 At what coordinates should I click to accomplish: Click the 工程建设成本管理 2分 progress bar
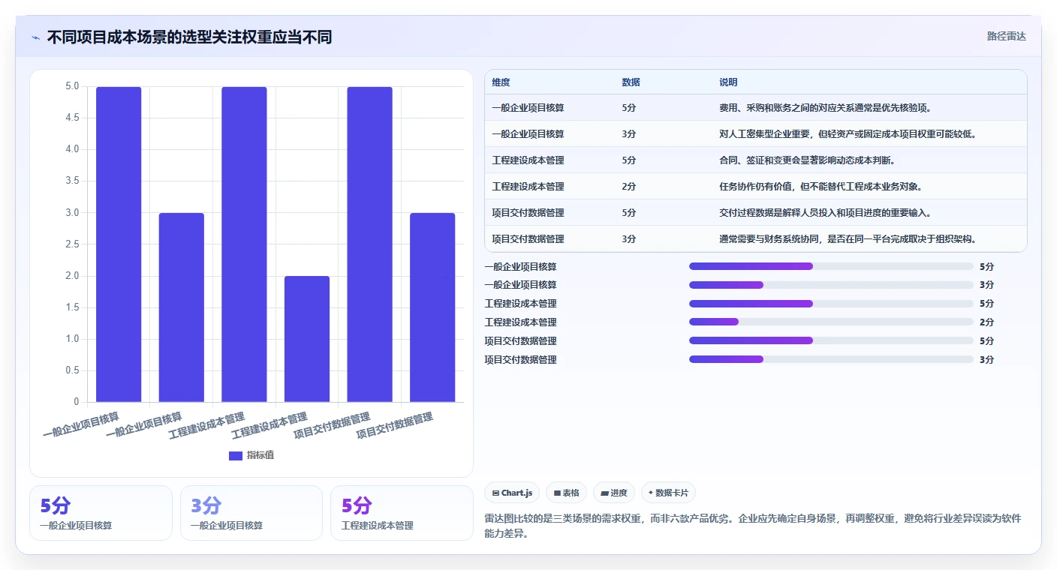pyautogui.click(x=831, y=322)
